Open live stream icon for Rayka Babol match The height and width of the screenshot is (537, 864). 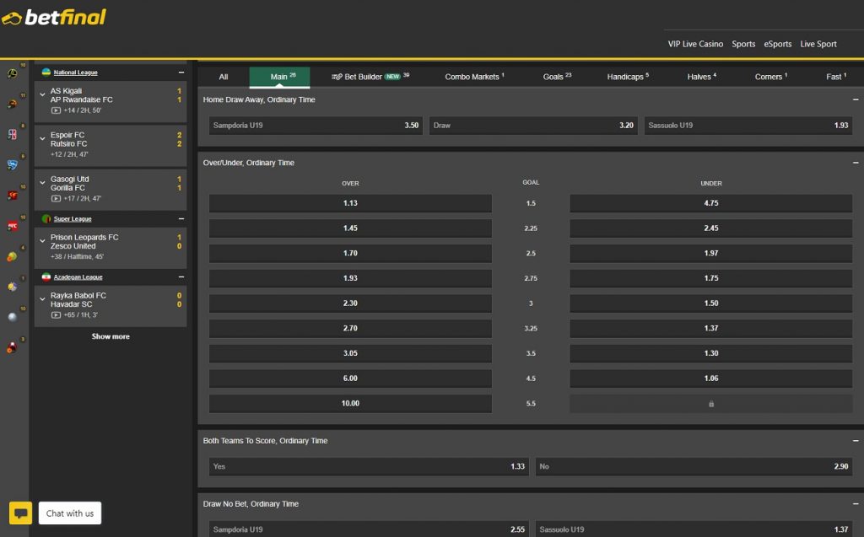(x=56, y=315)
